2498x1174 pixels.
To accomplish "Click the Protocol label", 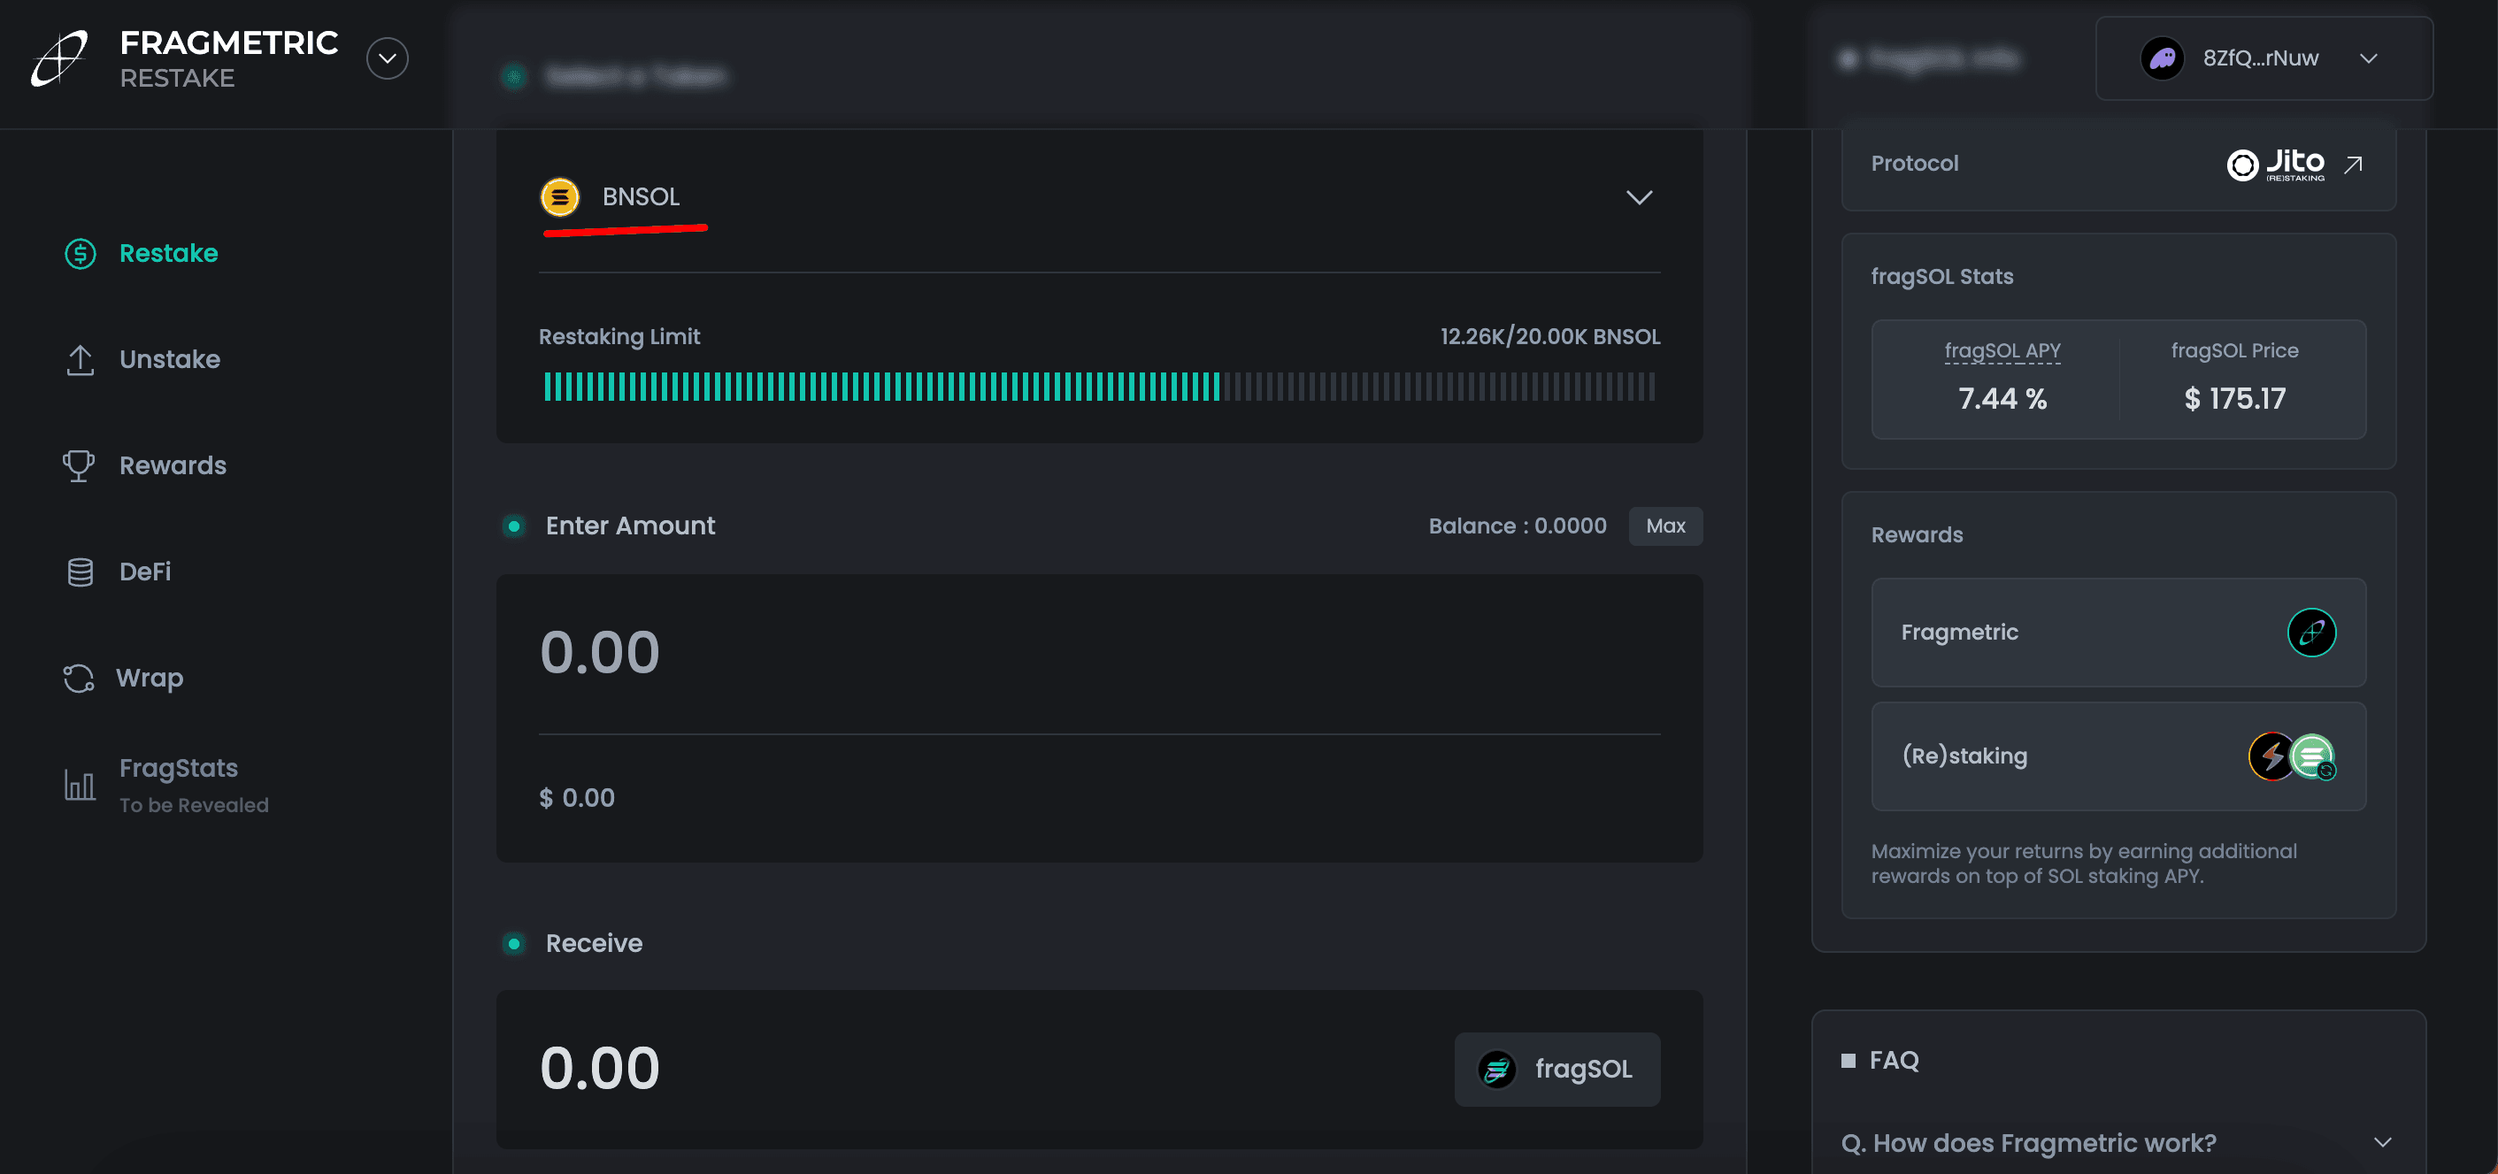I will [1914, 163].
